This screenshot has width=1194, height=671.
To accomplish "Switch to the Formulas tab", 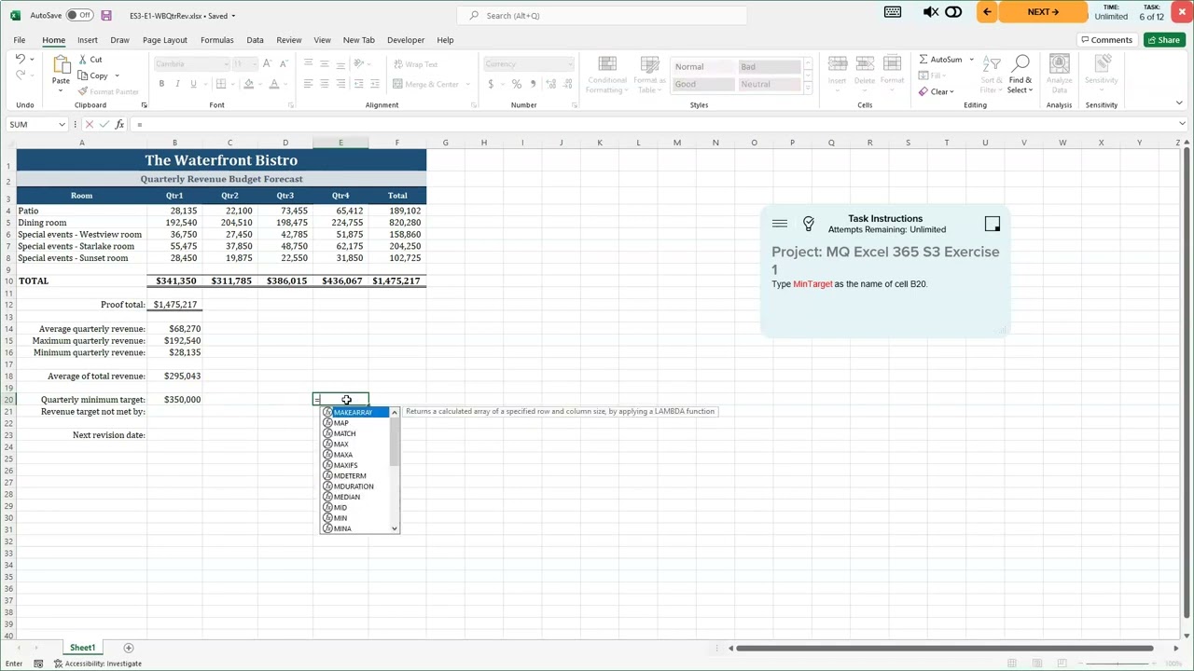I will click(x=216, y=40).
